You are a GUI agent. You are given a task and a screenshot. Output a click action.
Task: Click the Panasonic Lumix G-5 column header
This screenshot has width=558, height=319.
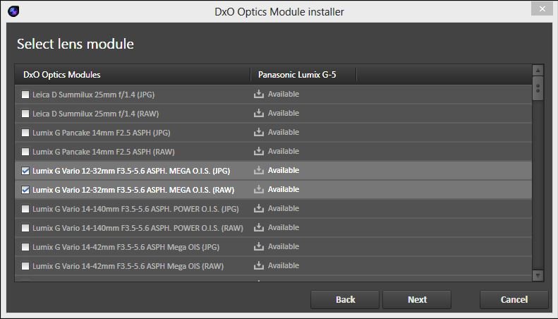point(303,74)
